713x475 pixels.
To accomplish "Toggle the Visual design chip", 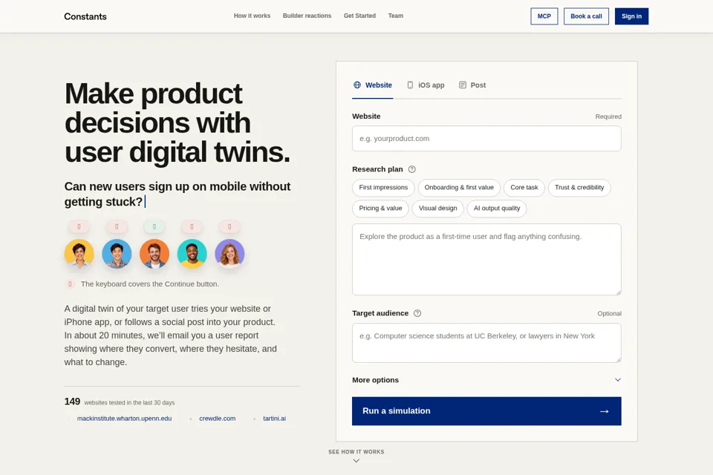I will (x=438, y=209).
